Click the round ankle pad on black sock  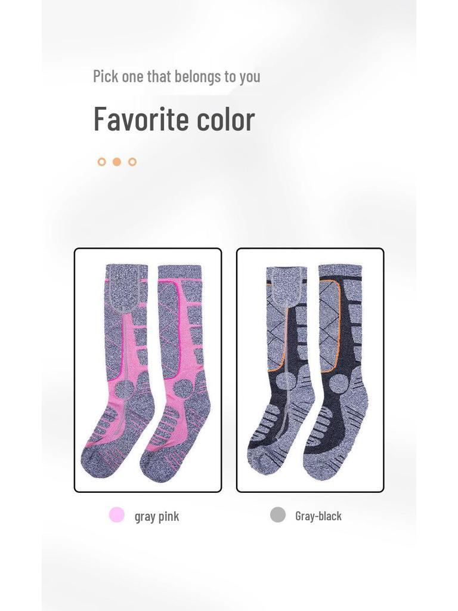click(x=341, y=382)
